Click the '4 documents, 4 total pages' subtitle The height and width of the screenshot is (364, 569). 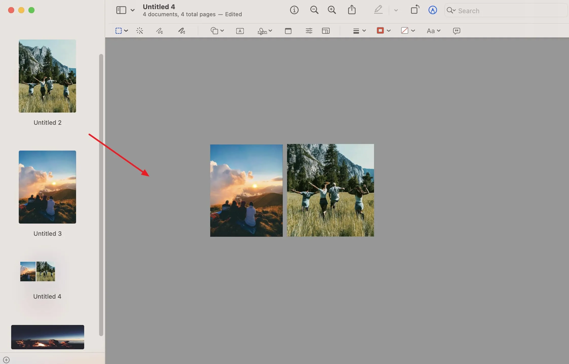[179, 14]
